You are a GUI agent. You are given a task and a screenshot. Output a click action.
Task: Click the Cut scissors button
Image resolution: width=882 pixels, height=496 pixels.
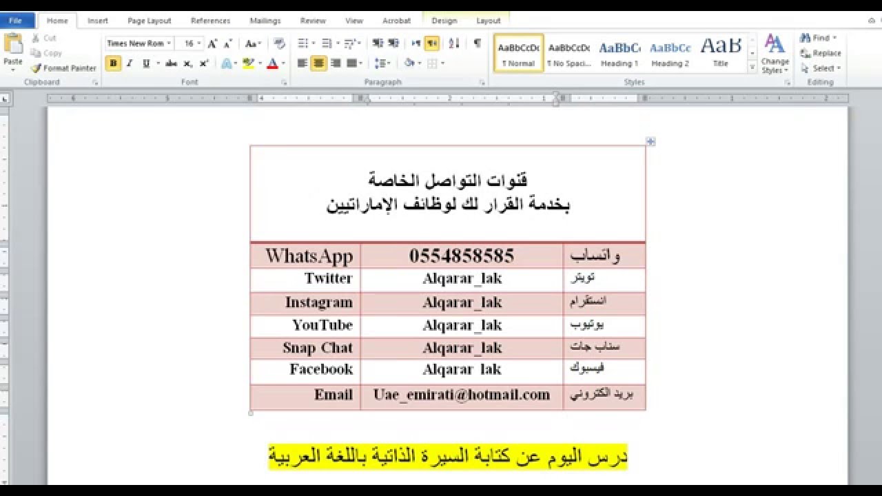click(44, 39)
